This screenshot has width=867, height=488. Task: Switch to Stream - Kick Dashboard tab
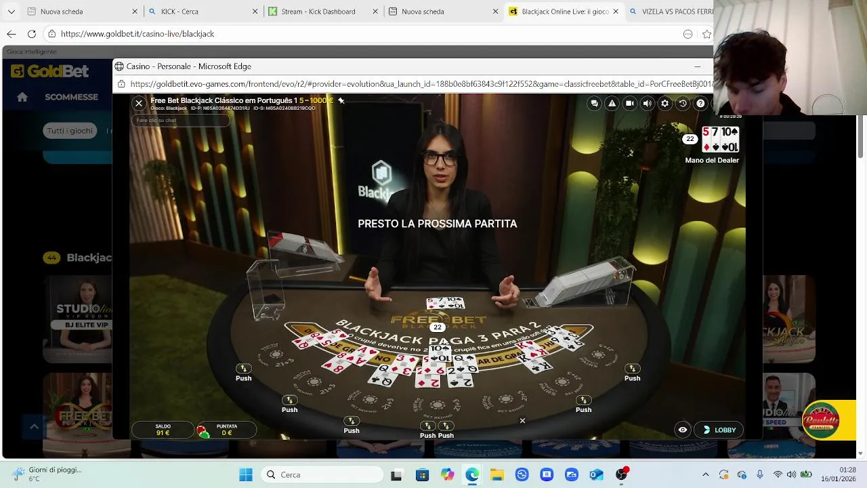pyautogui.click(x=323, y=12)
